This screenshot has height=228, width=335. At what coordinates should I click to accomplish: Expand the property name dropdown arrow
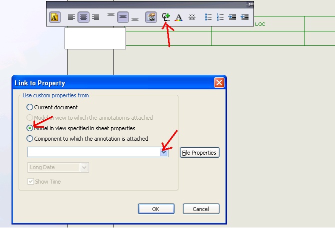point(164,152)
